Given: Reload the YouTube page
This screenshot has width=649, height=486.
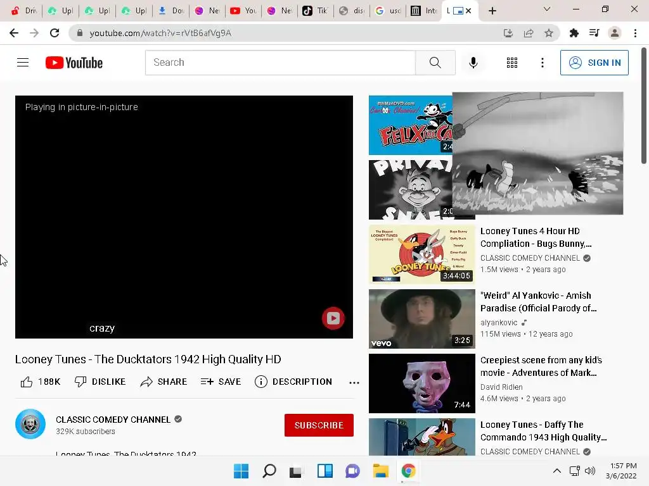Looking at the screenshot, I should point(55,33).
